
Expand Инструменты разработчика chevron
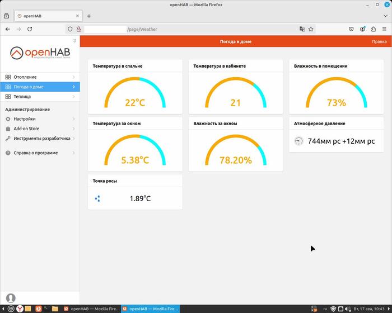coord(74,139)
